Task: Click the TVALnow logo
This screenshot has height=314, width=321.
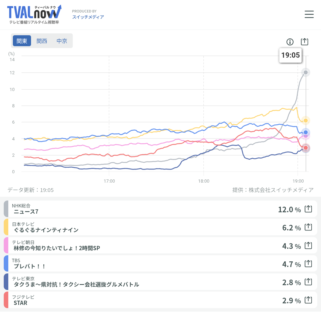Action: pos(34,14)
